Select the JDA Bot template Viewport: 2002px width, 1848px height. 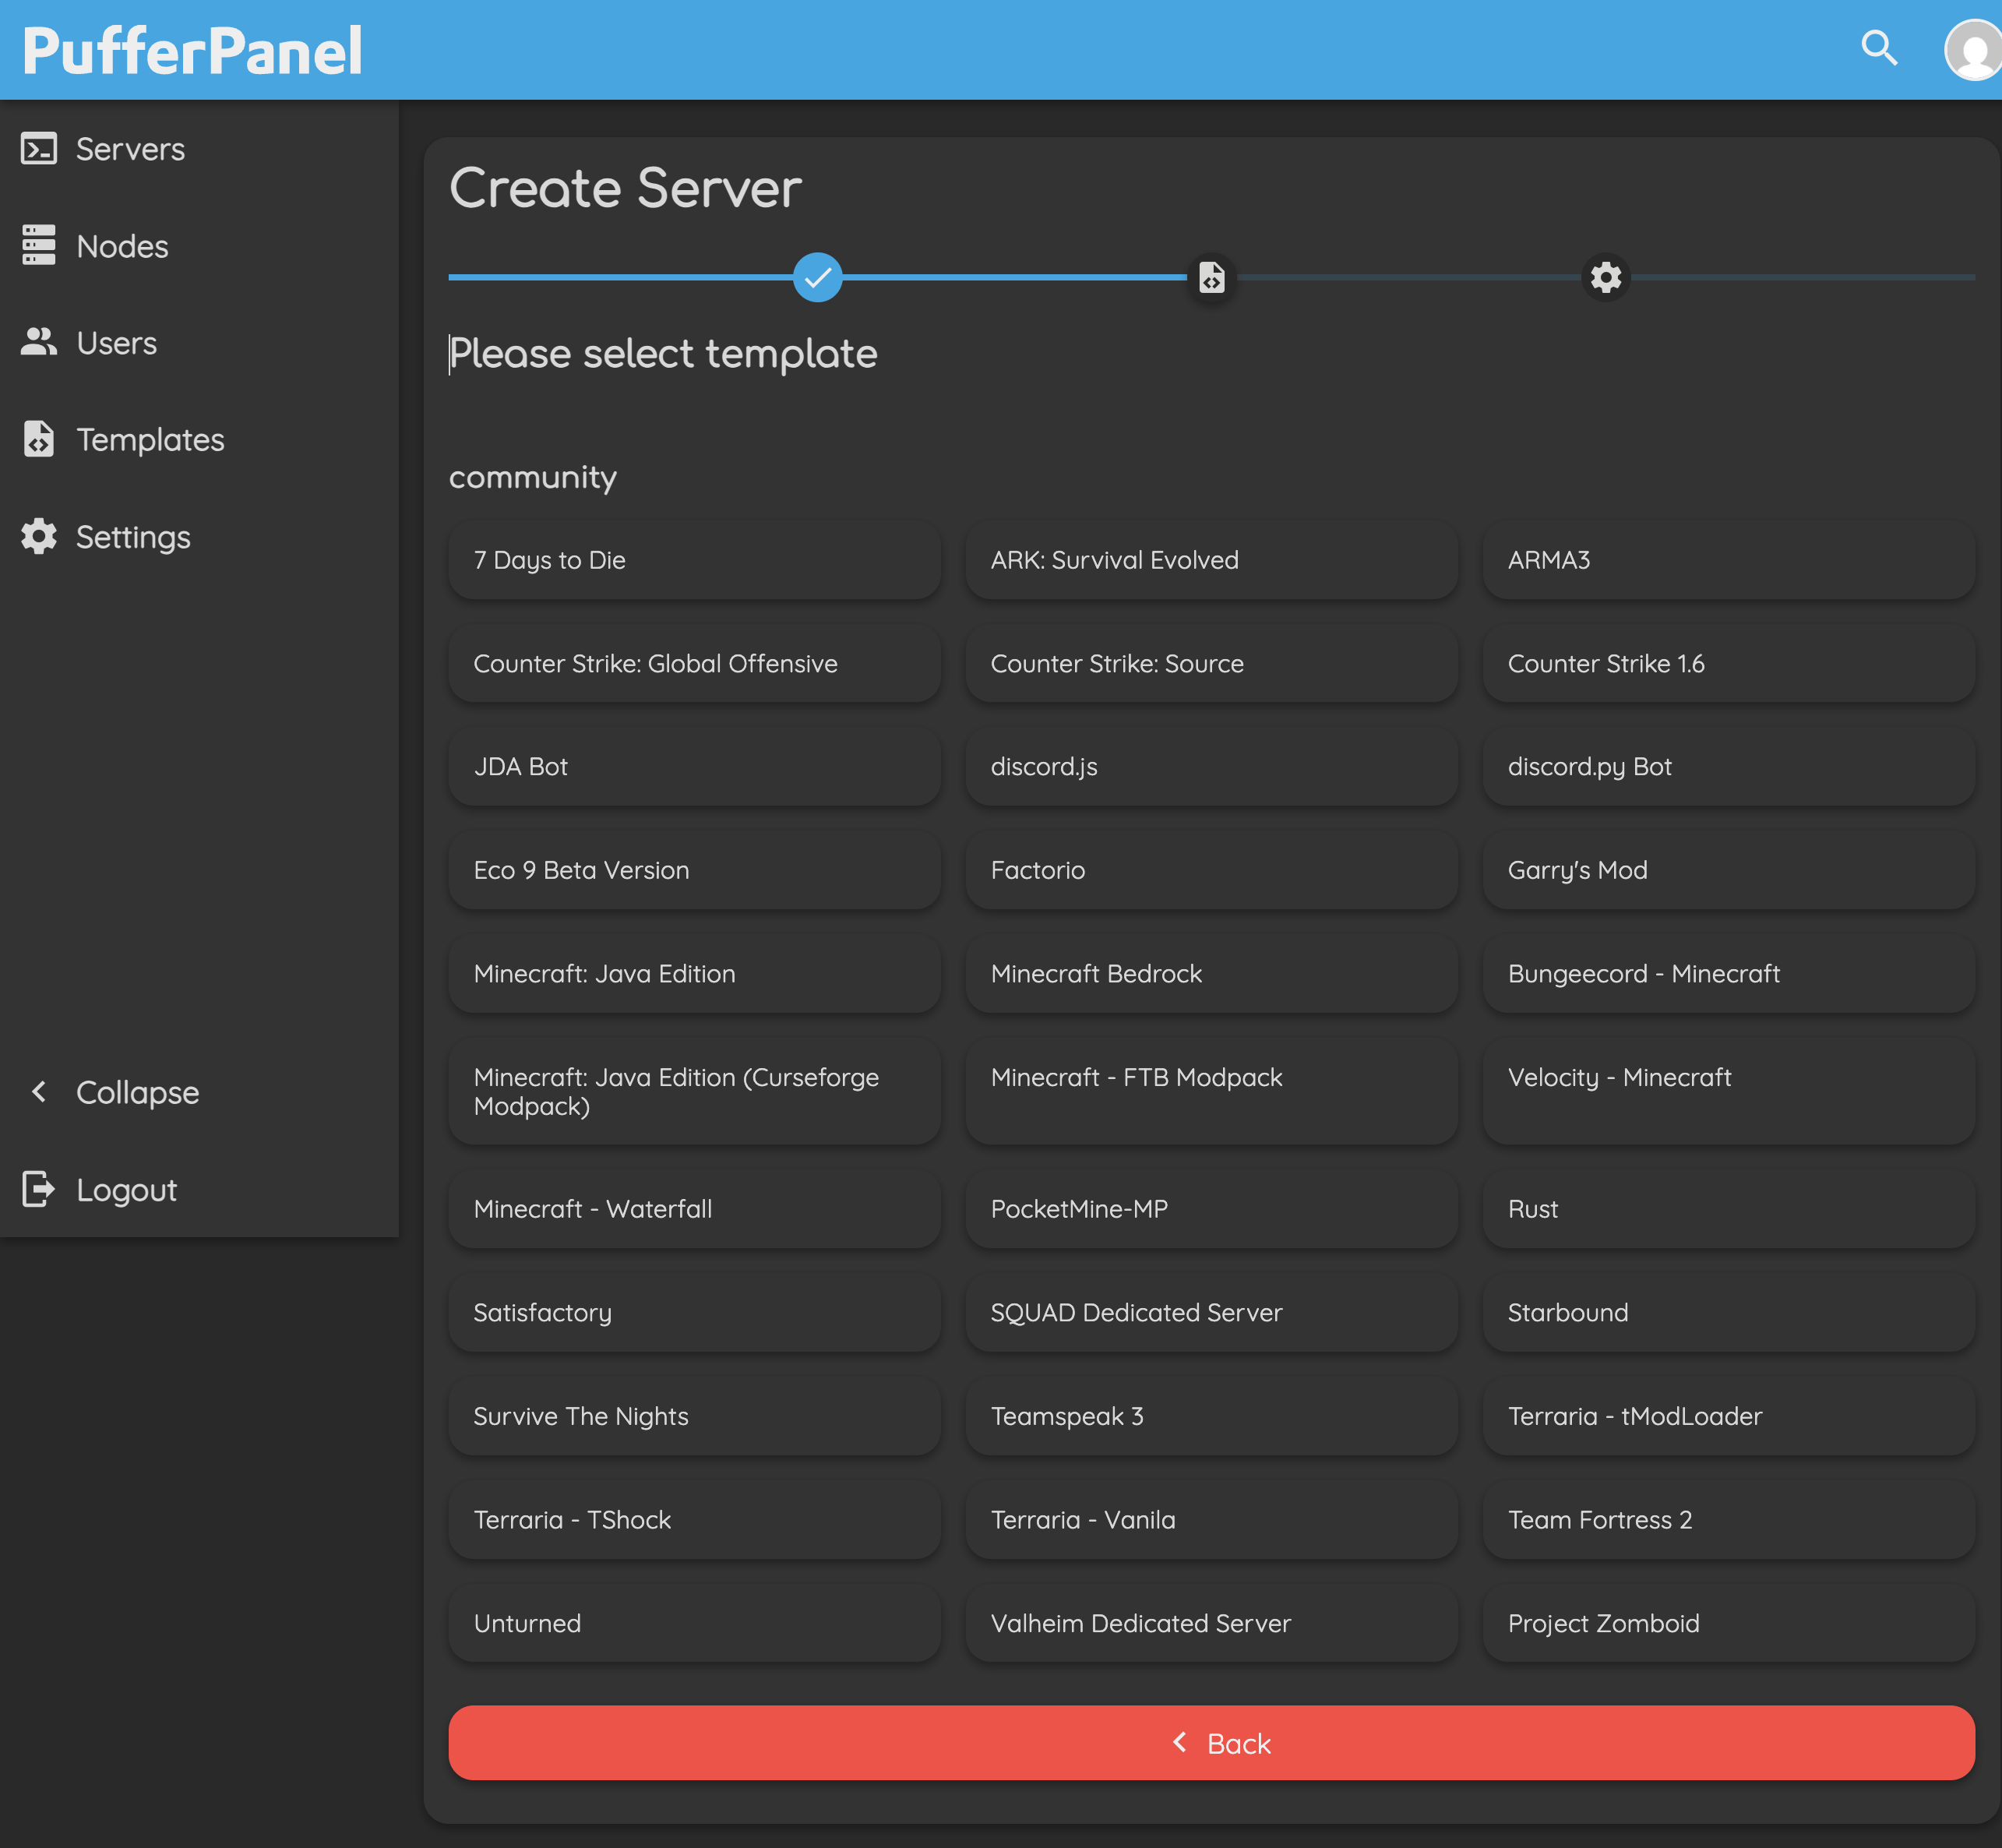click(694, 767)
